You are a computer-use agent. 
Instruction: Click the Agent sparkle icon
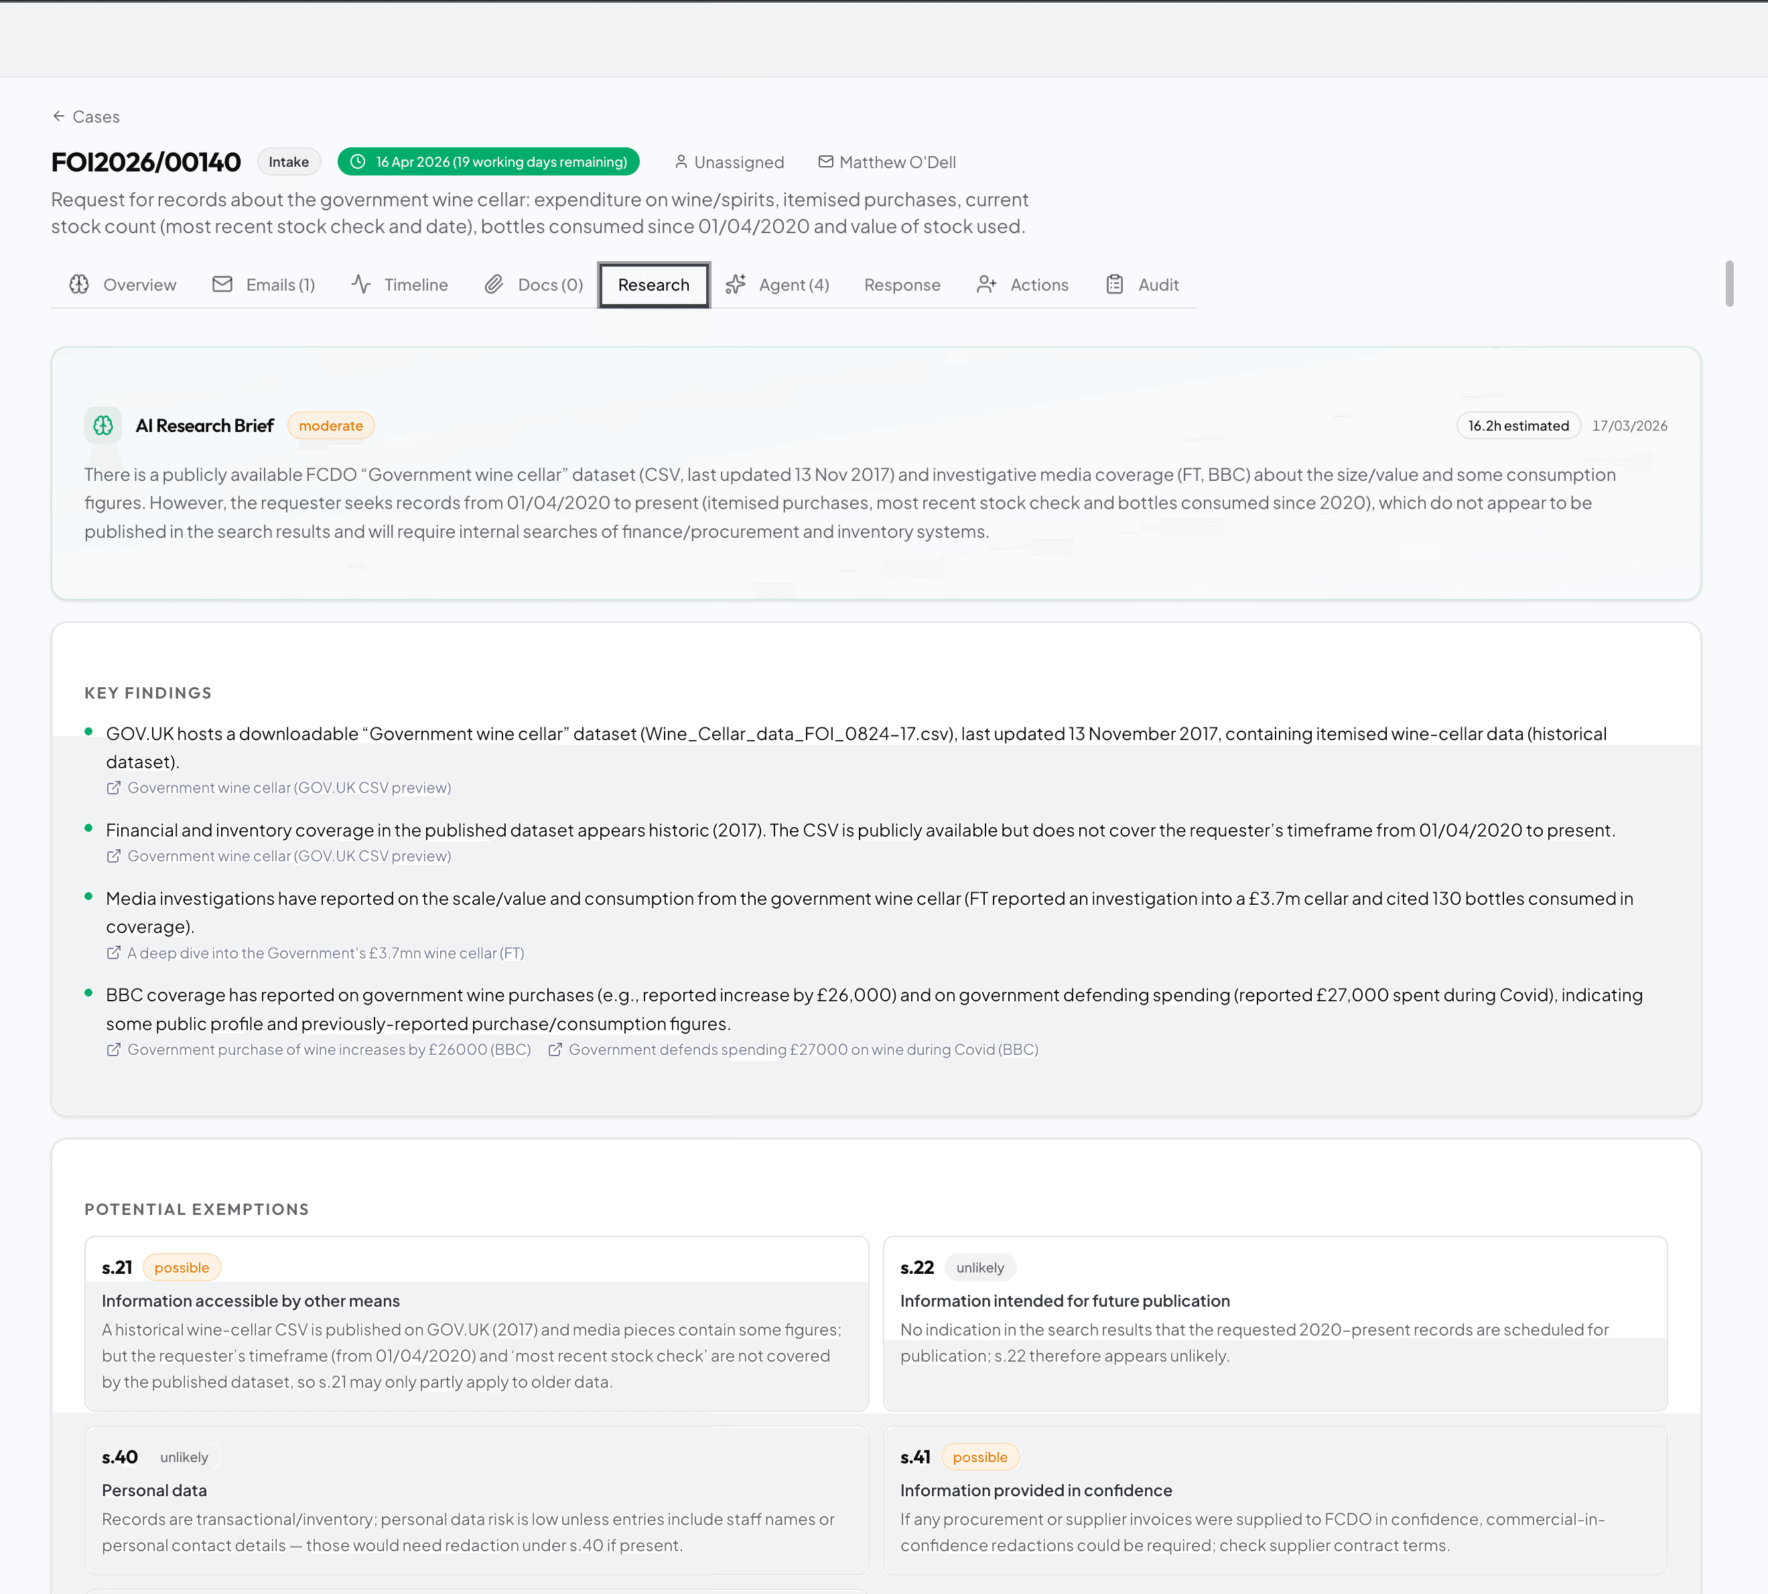point(736,285)
